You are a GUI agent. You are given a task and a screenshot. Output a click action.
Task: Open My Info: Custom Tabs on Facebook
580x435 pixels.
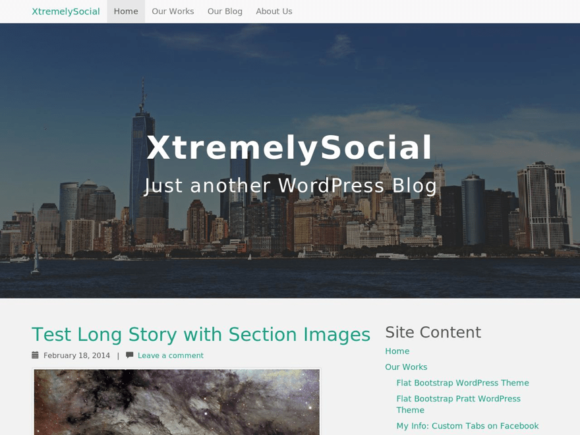click(467, 426)
